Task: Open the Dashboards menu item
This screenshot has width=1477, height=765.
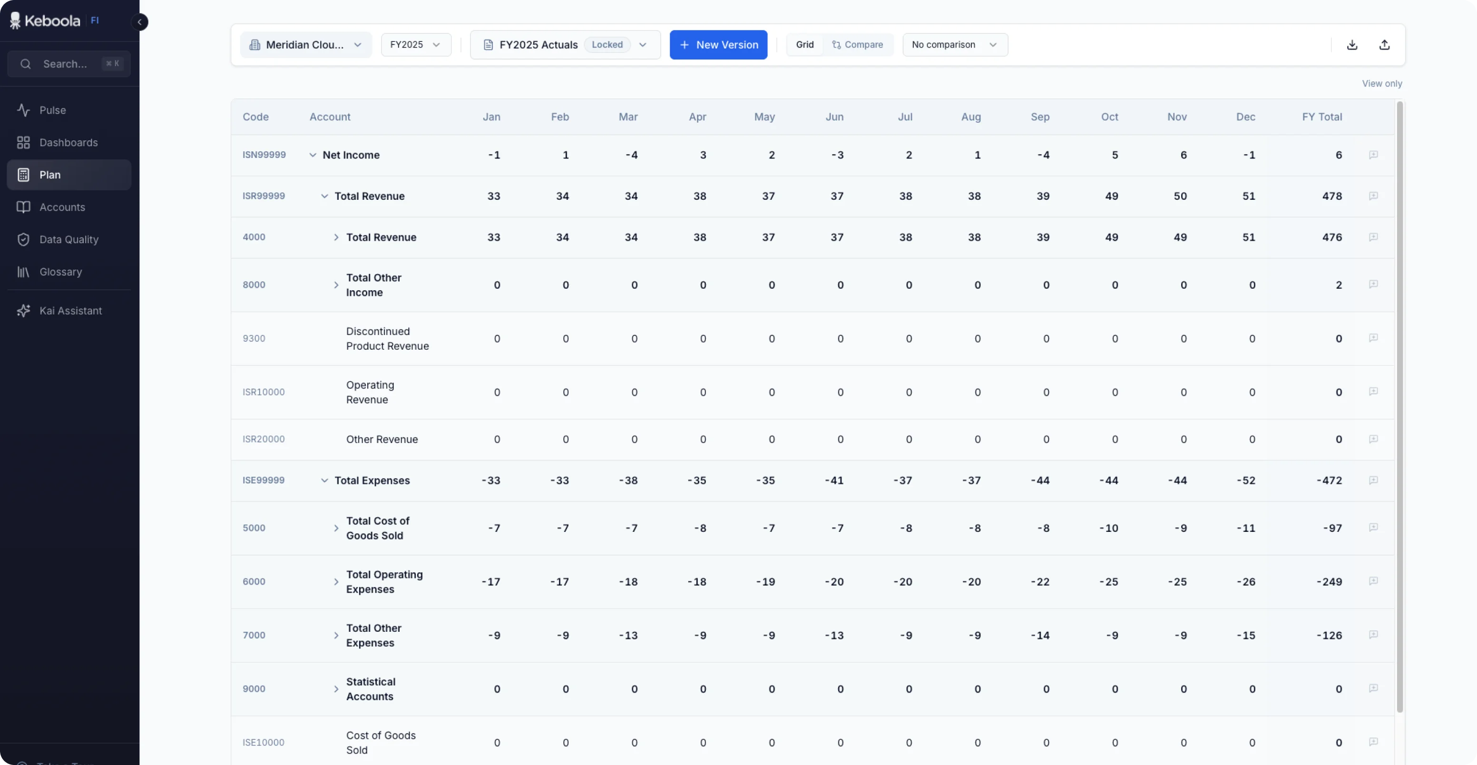Action: [x=69, y=142]
